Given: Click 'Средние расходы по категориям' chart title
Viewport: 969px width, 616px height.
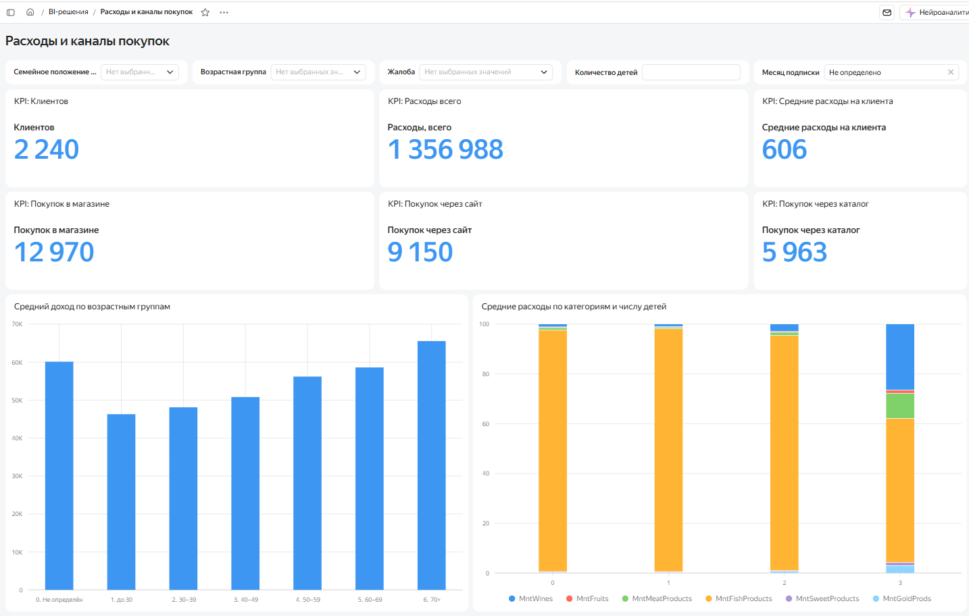Looking at the screenshot, I should point(574,307).
